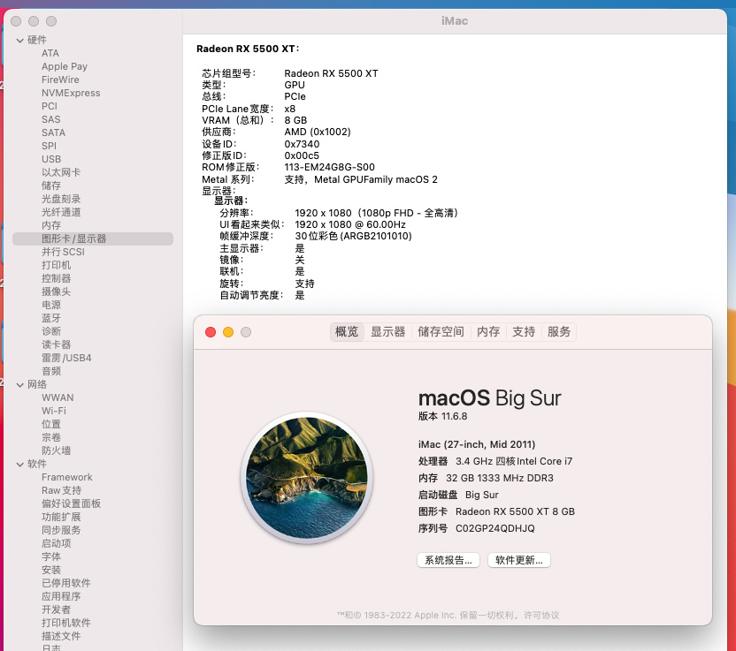Select 诊断 in the sidebar
Screen dimensions: 736x651
(x=51, y=331)
